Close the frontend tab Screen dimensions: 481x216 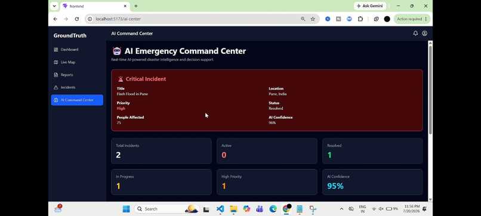(125, 6)
